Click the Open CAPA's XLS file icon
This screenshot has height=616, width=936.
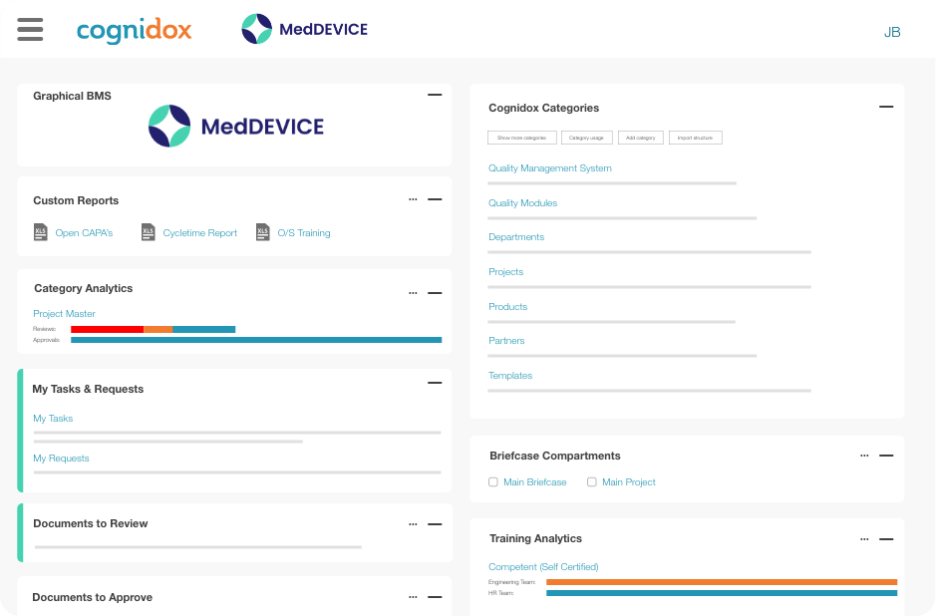click(41, 232)
